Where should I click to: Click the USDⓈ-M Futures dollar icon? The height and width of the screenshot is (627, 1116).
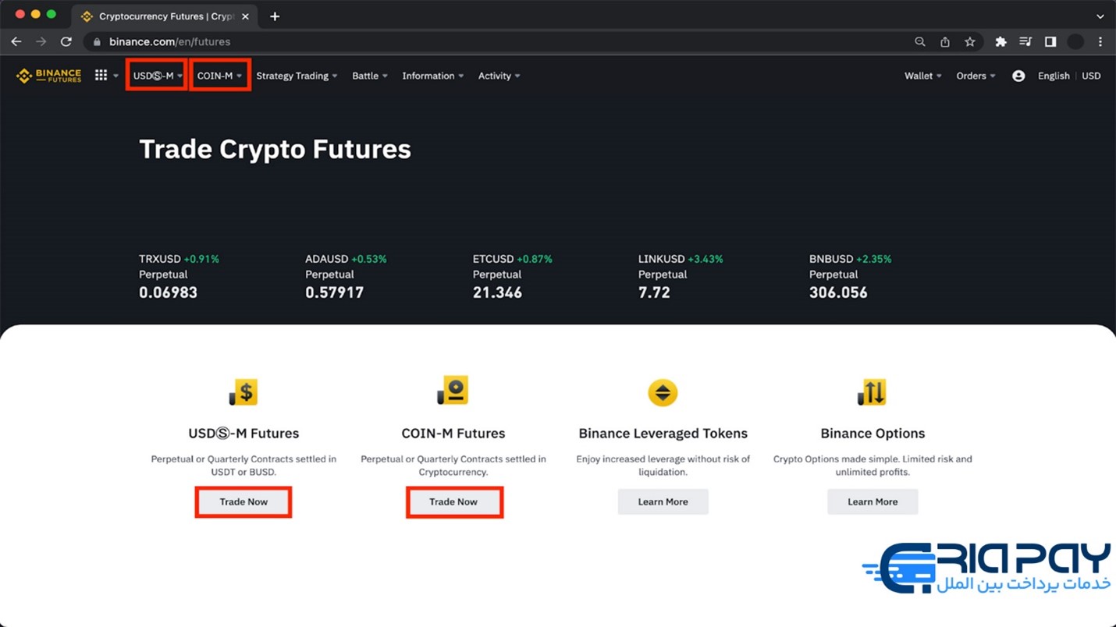click(243, 392)
